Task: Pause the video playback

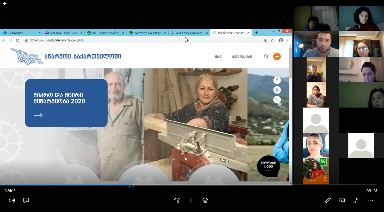Action: [191, 200]
